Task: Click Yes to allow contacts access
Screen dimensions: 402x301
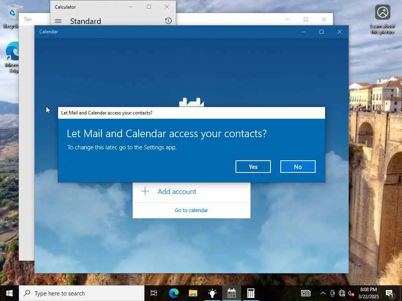Action: pos(253,167)
